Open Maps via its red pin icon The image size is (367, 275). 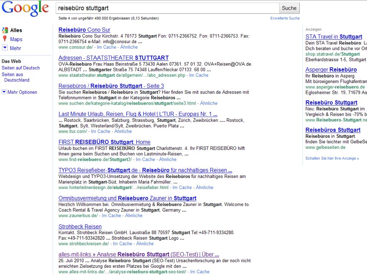(5, 39)
